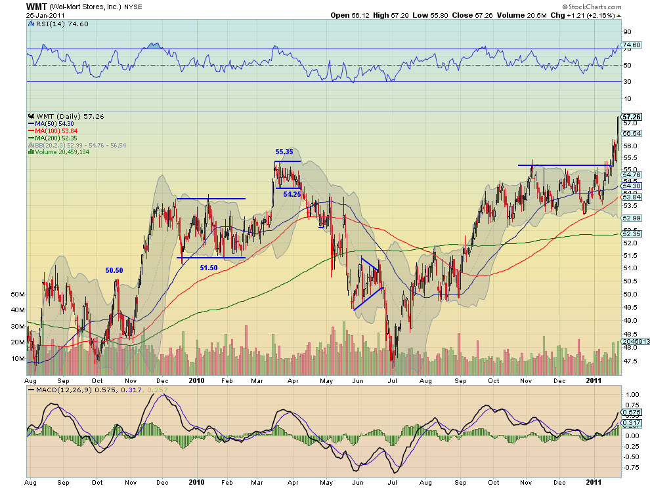Click the 20459134 volume tag
The height and width of the screenshot is (488, 650).
(635, 341)
